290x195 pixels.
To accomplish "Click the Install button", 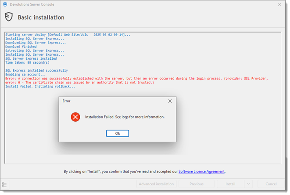I will click(230, 184).
